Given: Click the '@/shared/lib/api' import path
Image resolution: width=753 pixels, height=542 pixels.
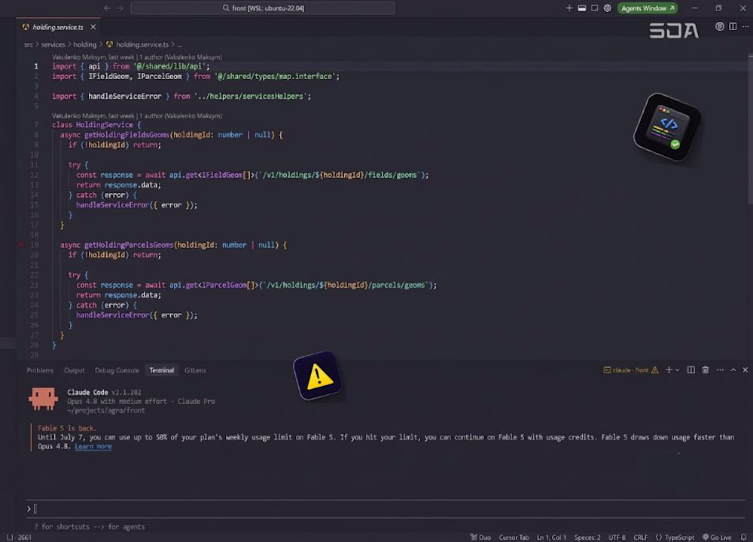Looking at the screenshot, I should tap(169, 66).
